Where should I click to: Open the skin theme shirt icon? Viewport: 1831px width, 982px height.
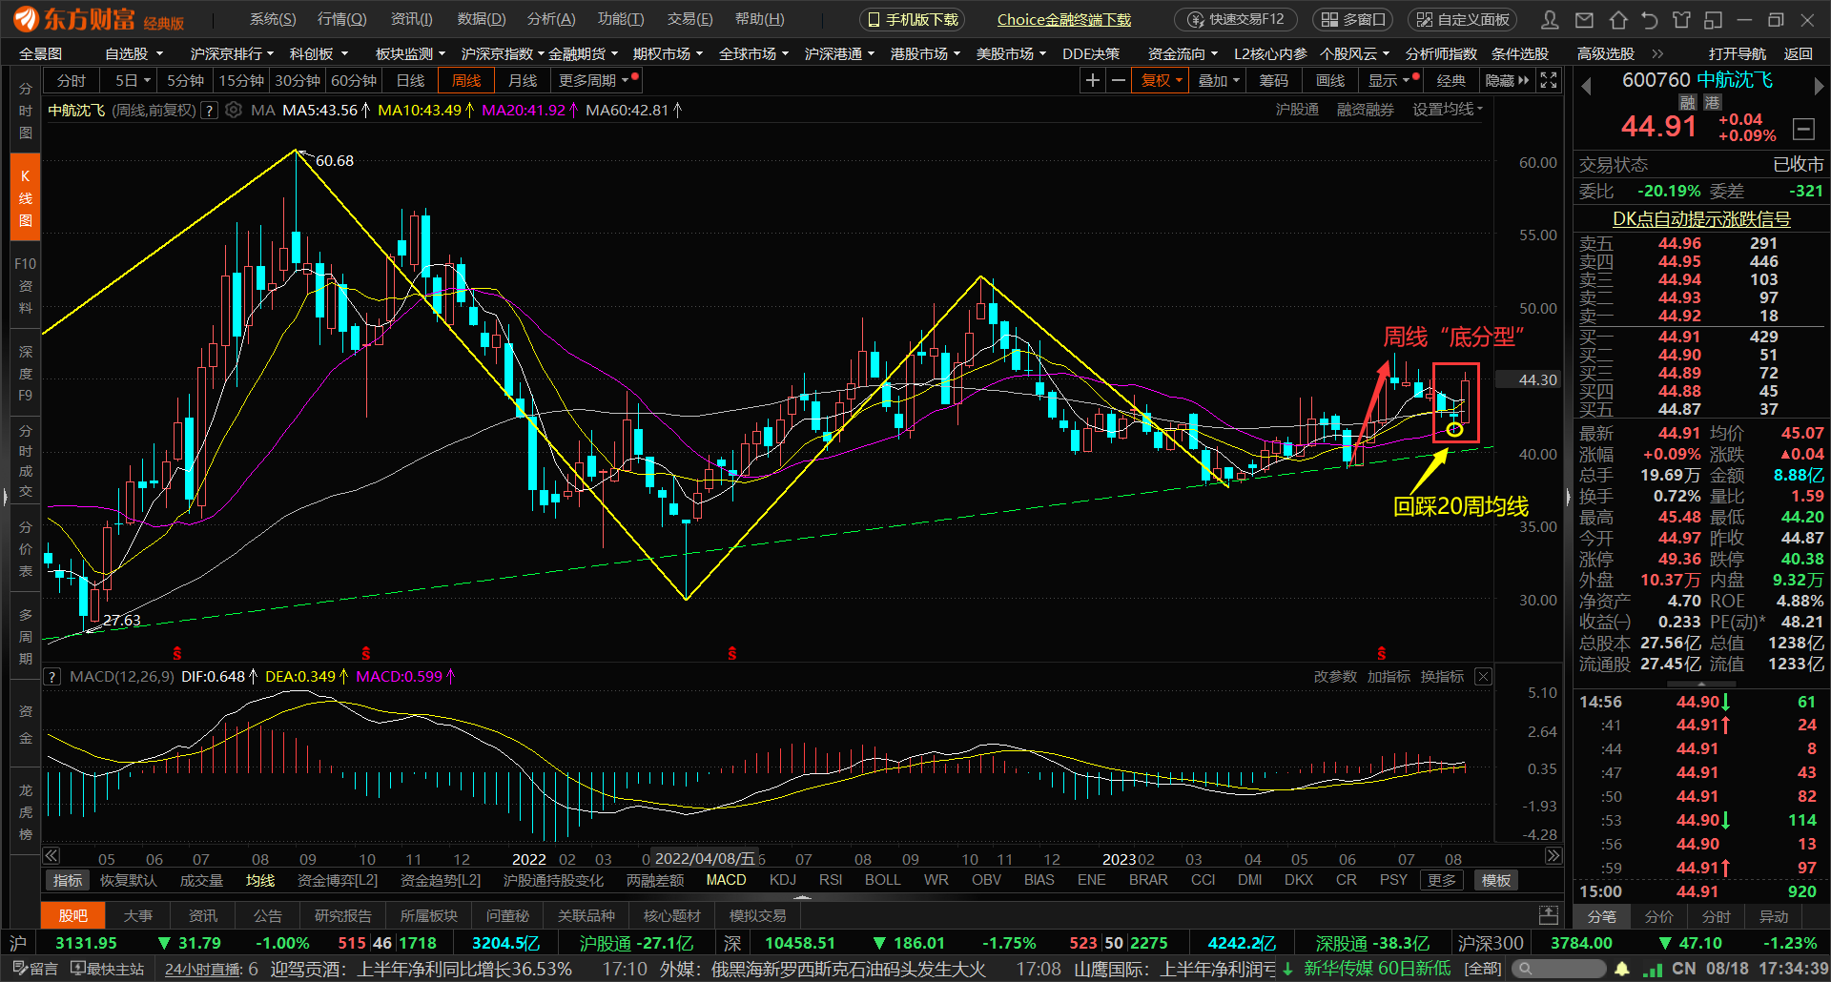pos(1681,20)
